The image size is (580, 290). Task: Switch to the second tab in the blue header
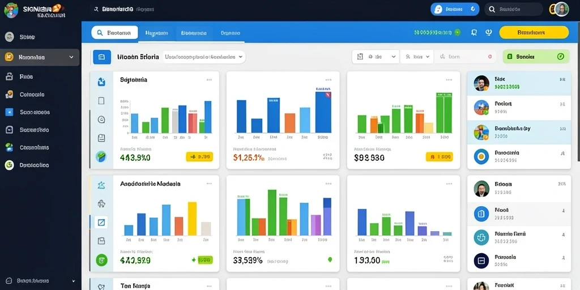point(156,32)
